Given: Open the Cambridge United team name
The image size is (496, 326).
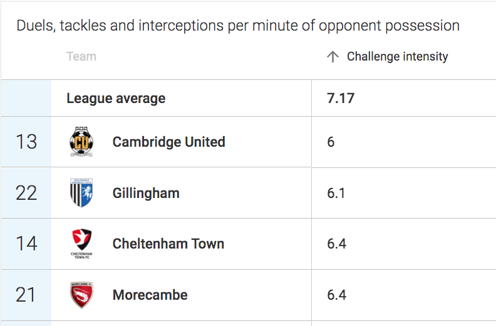Looking at the screenshot, I should pos(168,142).
